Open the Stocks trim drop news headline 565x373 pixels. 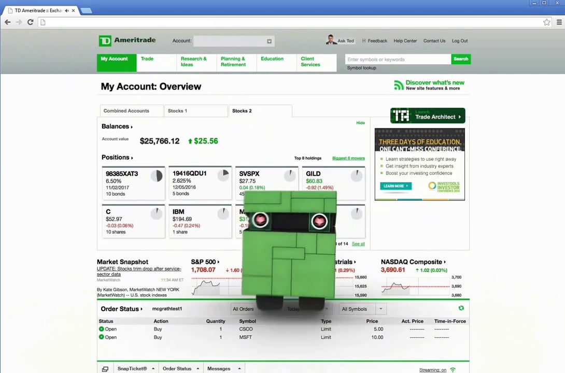[139, 271]
